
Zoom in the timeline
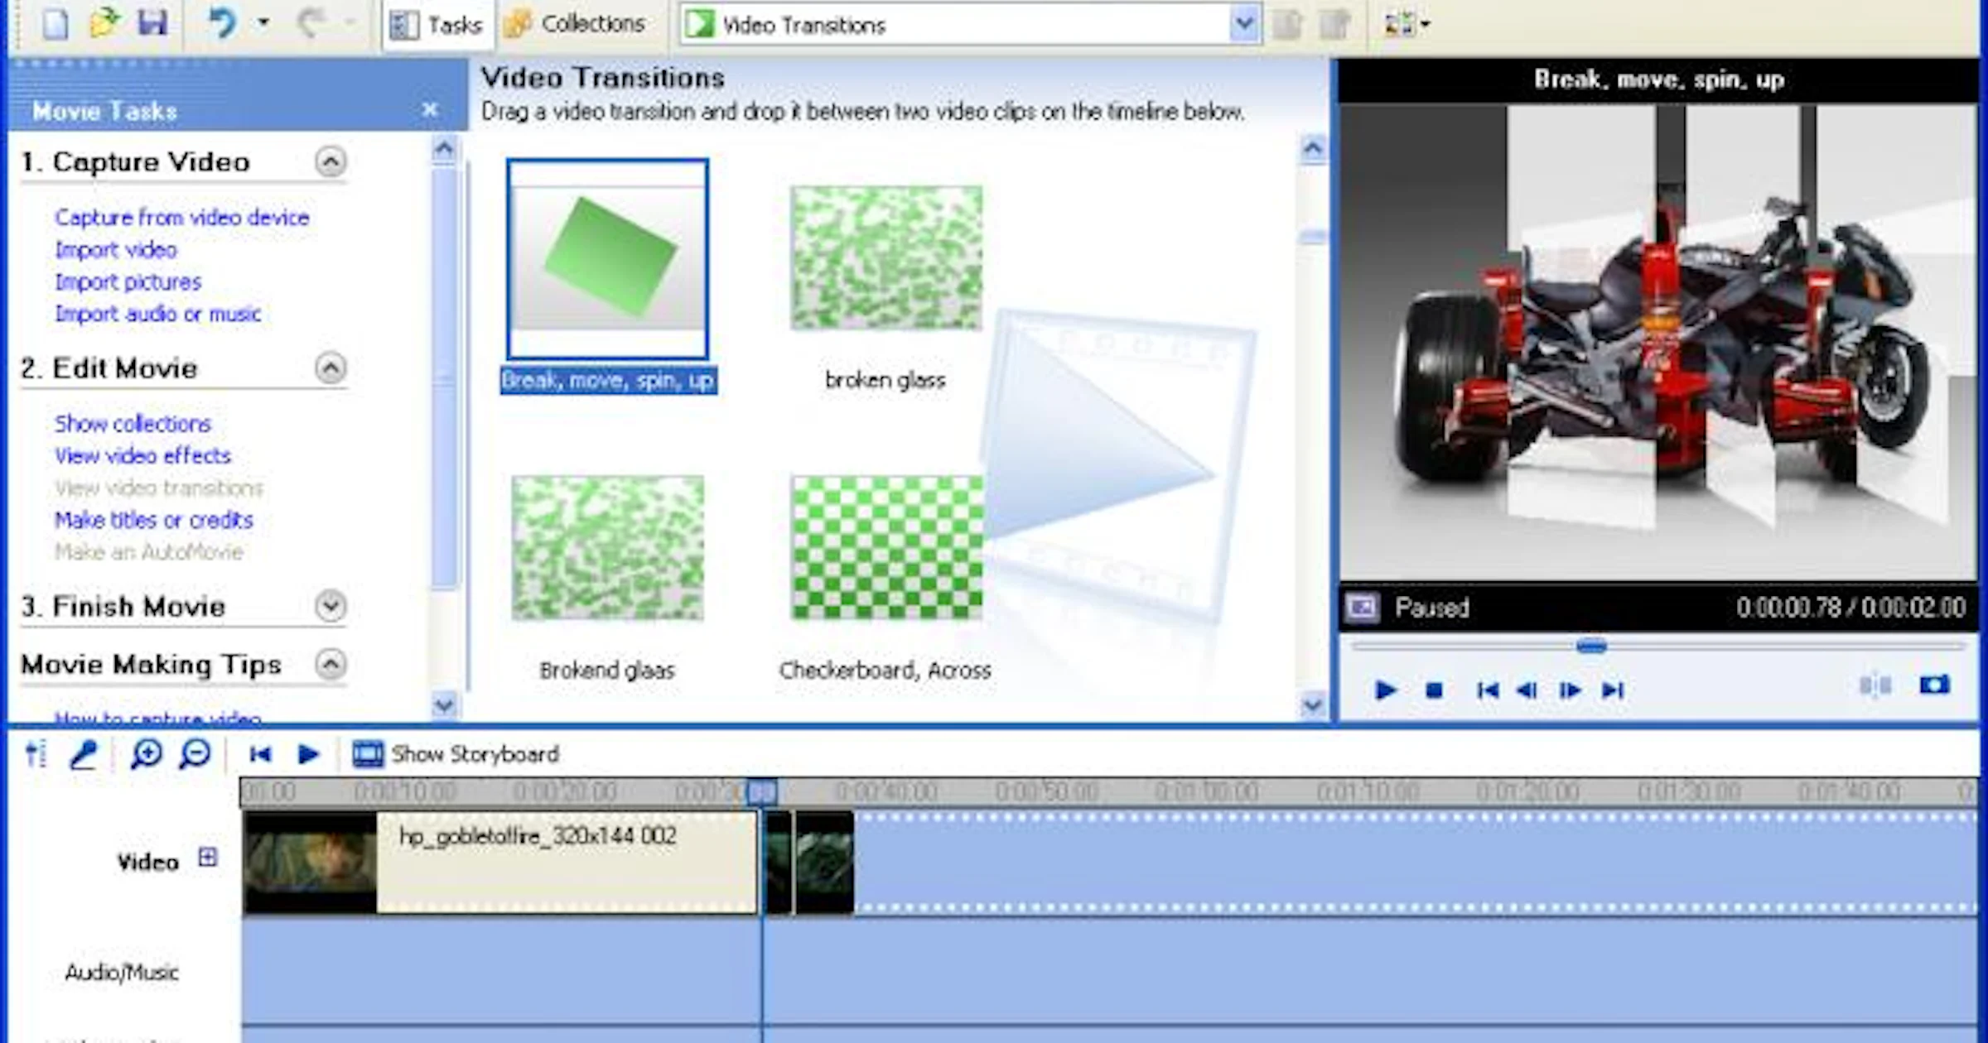(x=146, y=754)
